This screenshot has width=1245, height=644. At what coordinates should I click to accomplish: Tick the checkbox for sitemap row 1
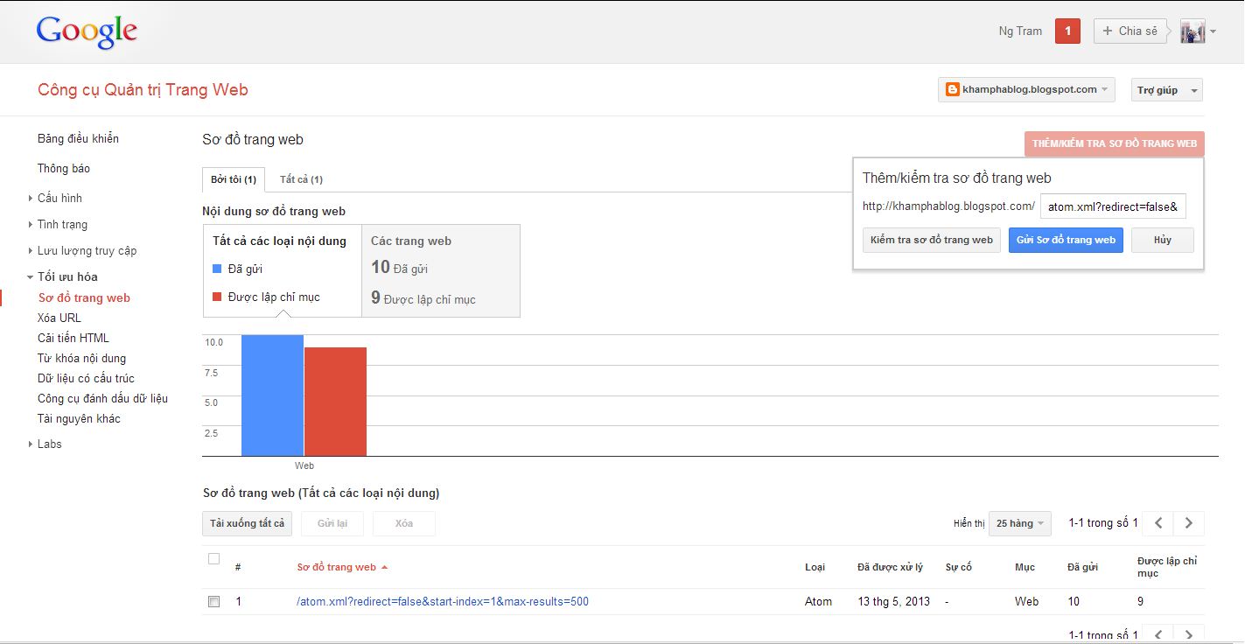(213, 602)
